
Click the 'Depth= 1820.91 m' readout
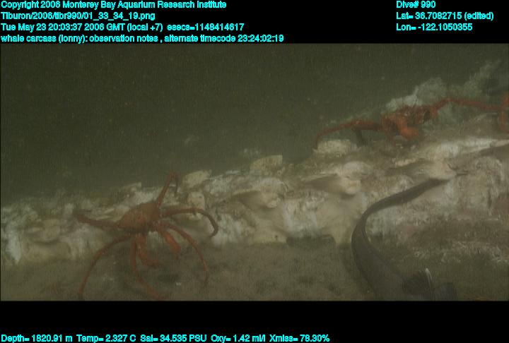[x=37, y=339]
